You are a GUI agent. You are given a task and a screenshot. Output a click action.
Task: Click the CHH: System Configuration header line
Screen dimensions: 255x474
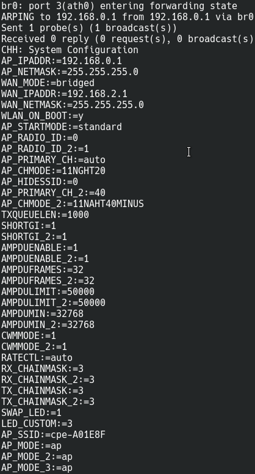coord(70,50)
